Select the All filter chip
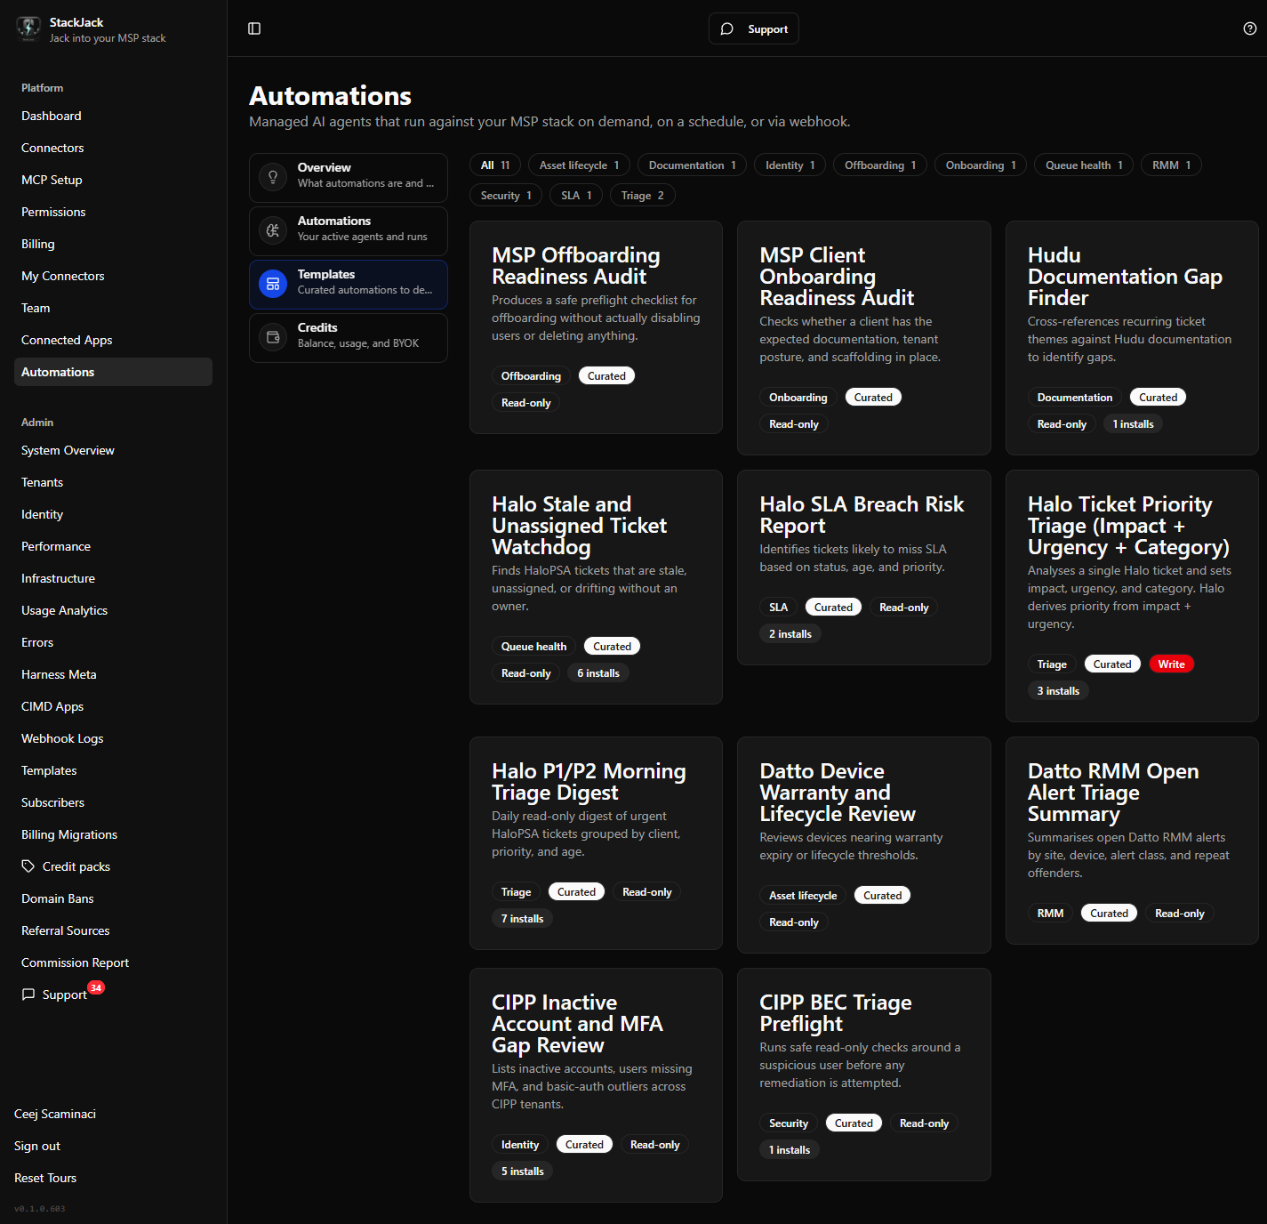1267x1224 pixels. 495,165
